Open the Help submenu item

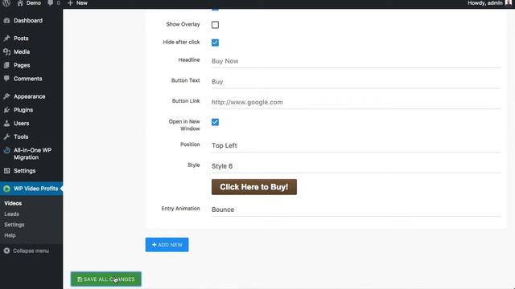pyautogui.click(x=10, y=235)
